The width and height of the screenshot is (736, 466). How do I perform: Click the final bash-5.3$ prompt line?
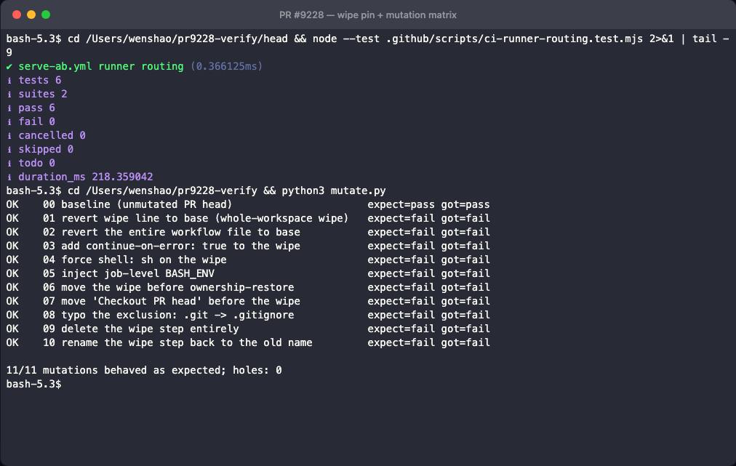[x=33, y=384]
